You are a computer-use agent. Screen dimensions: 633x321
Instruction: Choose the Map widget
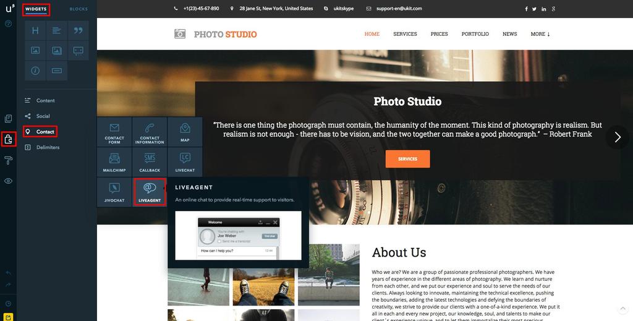[x=185, y=132]
